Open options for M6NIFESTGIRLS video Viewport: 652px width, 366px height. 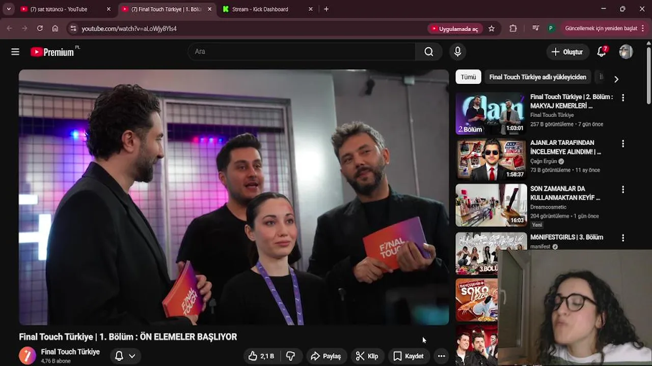[622, 238]
